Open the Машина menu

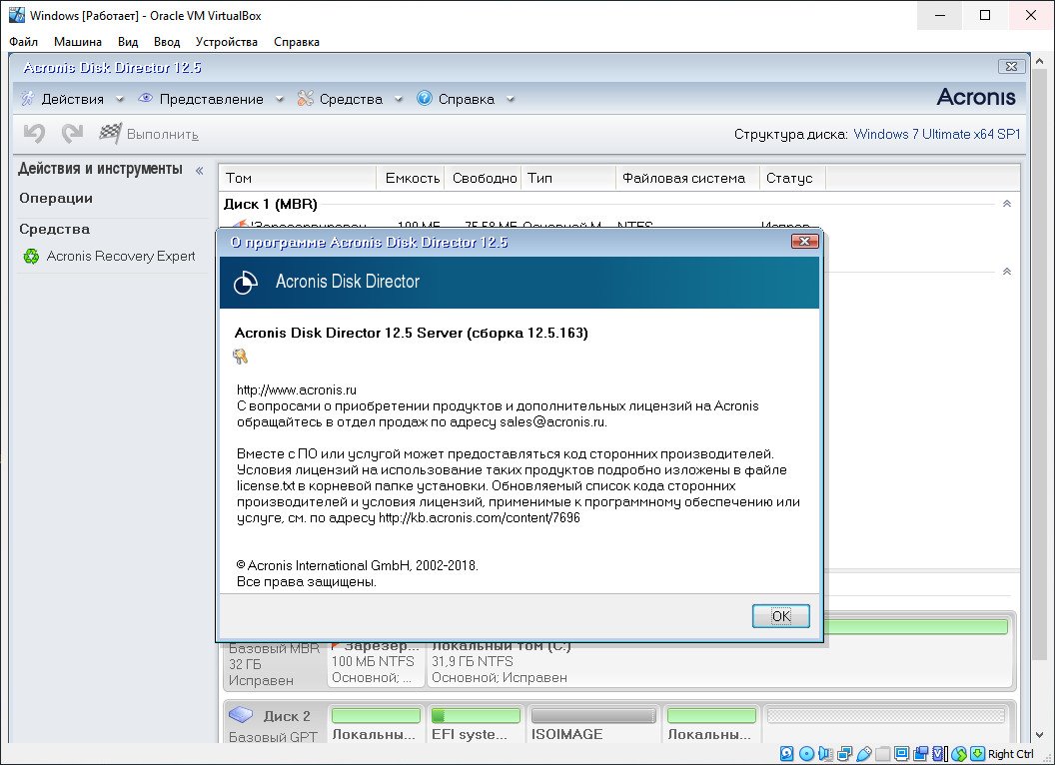(x=77, y=42)
